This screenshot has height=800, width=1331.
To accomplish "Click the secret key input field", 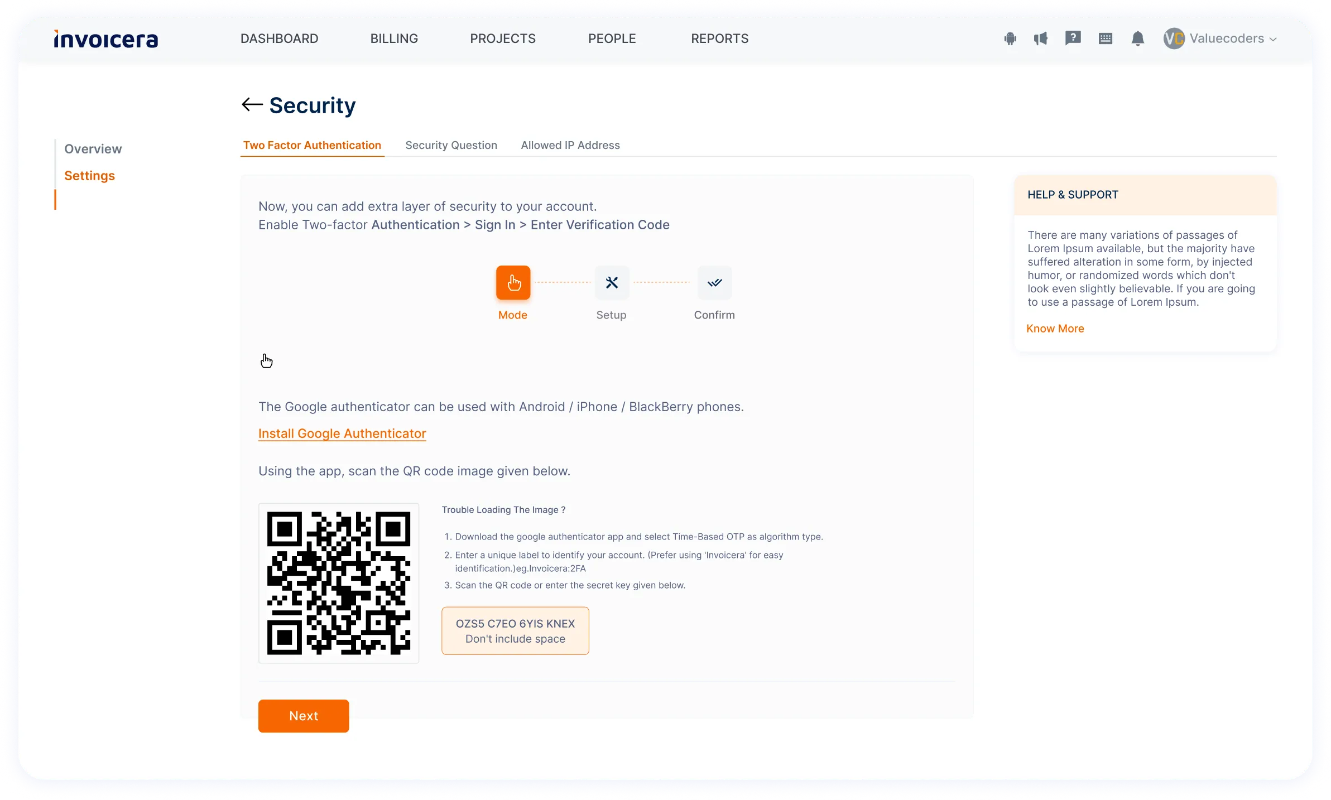I will pyautogui.click(x=515, y=630).
